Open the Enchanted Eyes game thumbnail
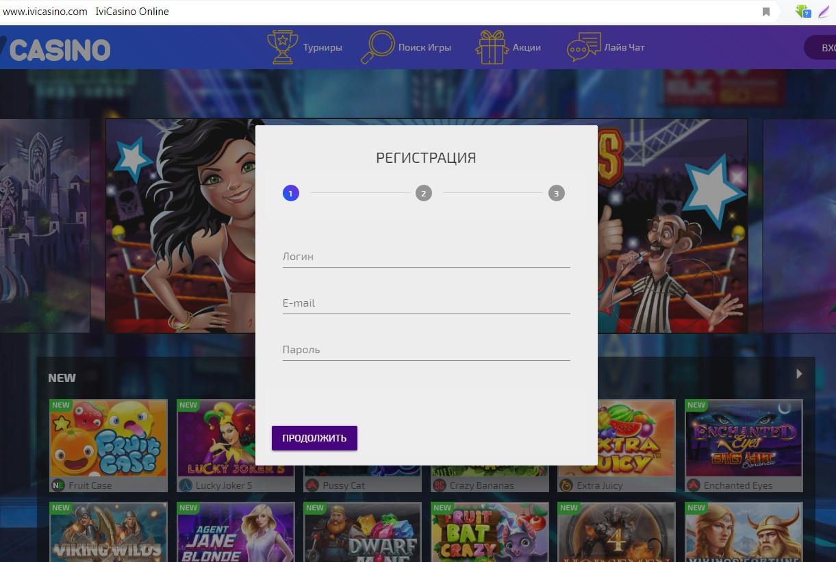Viewport: 836px width, 562px height. click(x=744, y=438)
